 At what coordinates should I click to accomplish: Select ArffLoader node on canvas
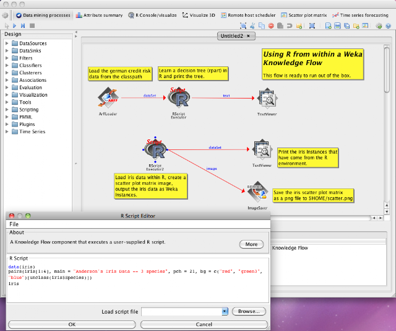coord(108,98)
